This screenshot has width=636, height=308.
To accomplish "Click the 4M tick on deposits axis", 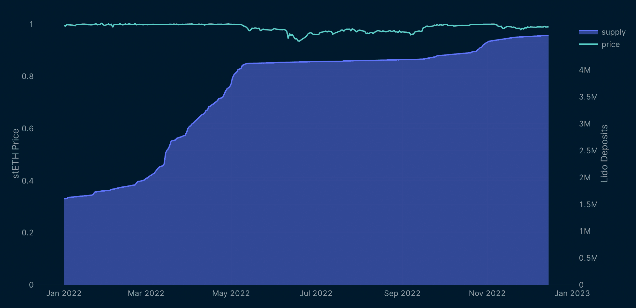I will tap(585, 70).
